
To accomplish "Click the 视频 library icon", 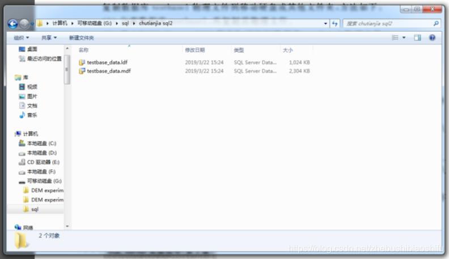I will [x=22, y=87].
